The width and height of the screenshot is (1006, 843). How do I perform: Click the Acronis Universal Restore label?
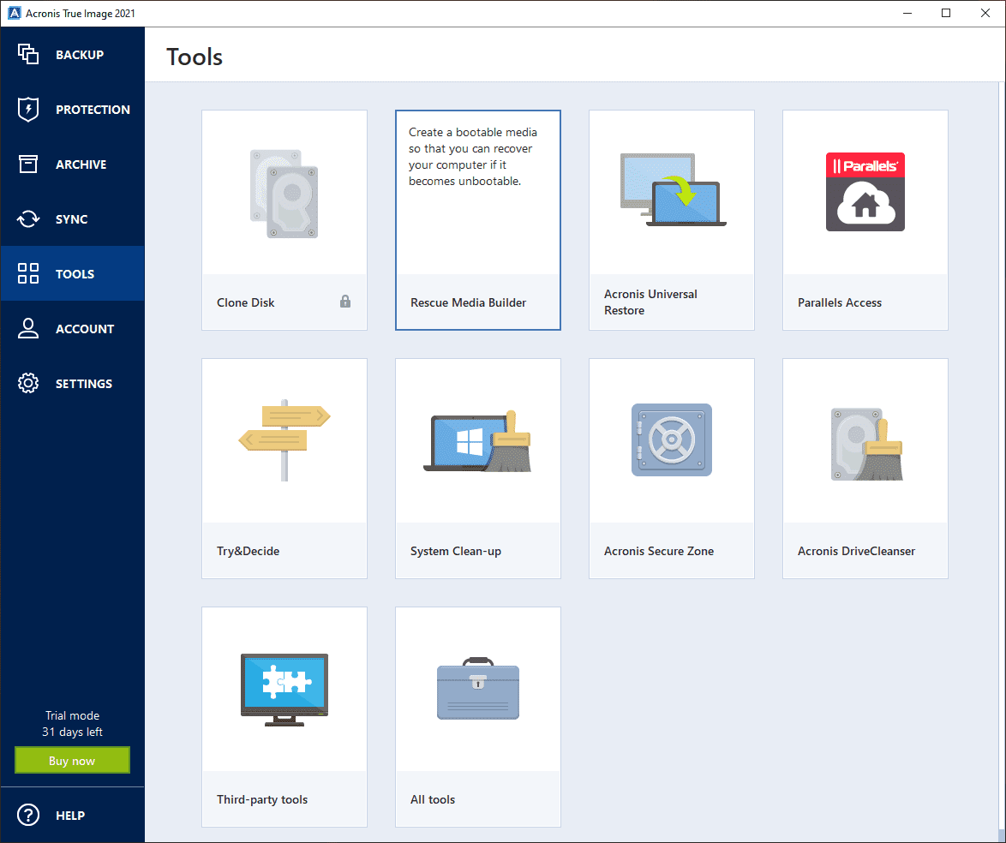pos(650,302)
